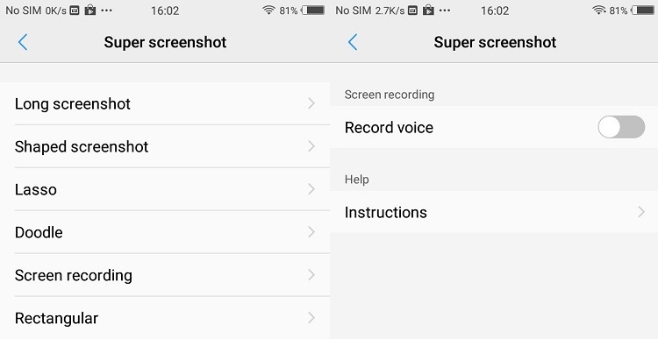The image size is (658, 339).
Task: Open Screen recording entry
Action: (165, 275)
